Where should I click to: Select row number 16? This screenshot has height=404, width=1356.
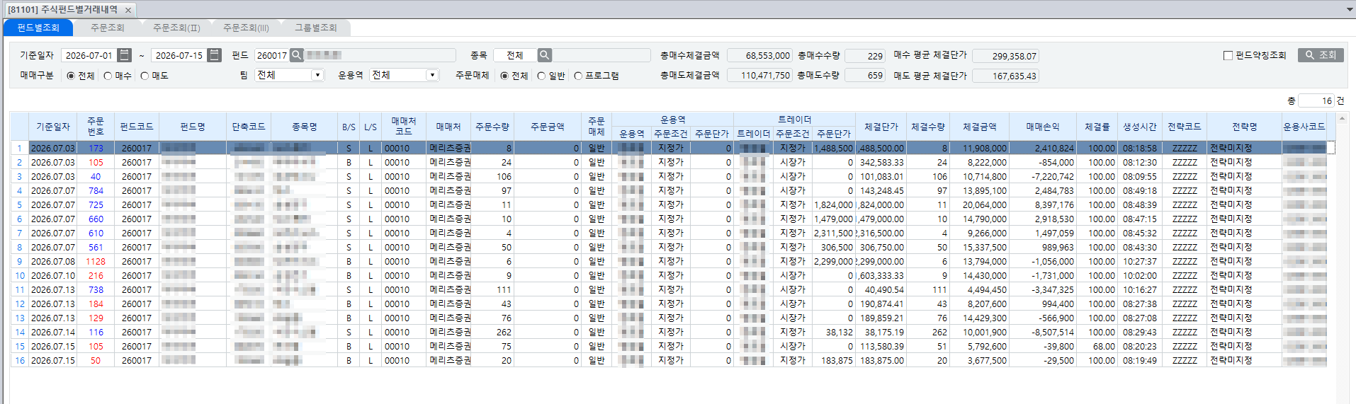20,360
